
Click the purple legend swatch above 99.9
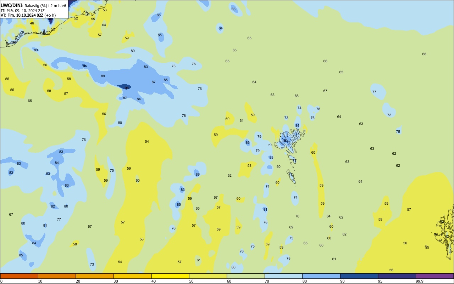pos(434,276)
